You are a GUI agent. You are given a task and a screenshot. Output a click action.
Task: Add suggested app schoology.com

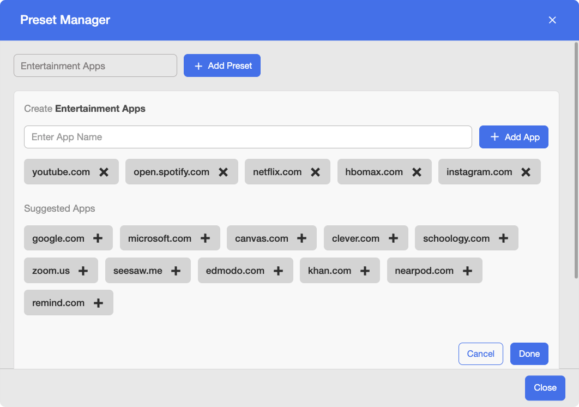pos(503,238)
